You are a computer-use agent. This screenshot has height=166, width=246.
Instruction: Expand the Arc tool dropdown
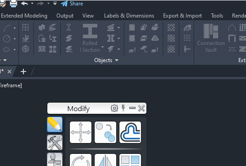(14, 28)
